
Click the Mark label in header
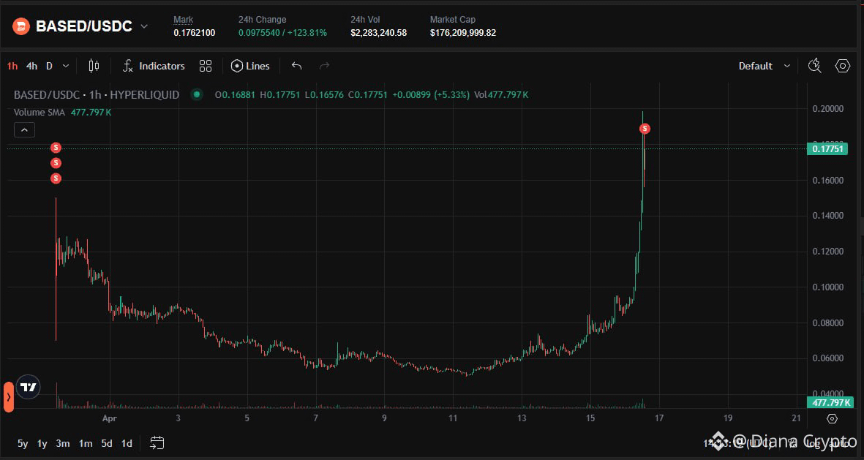184,20
